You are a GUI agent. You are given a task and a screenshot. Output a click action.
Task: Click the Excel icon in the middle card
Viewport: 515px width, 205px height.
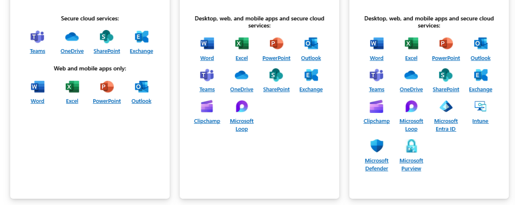click(x=242, y=43)
